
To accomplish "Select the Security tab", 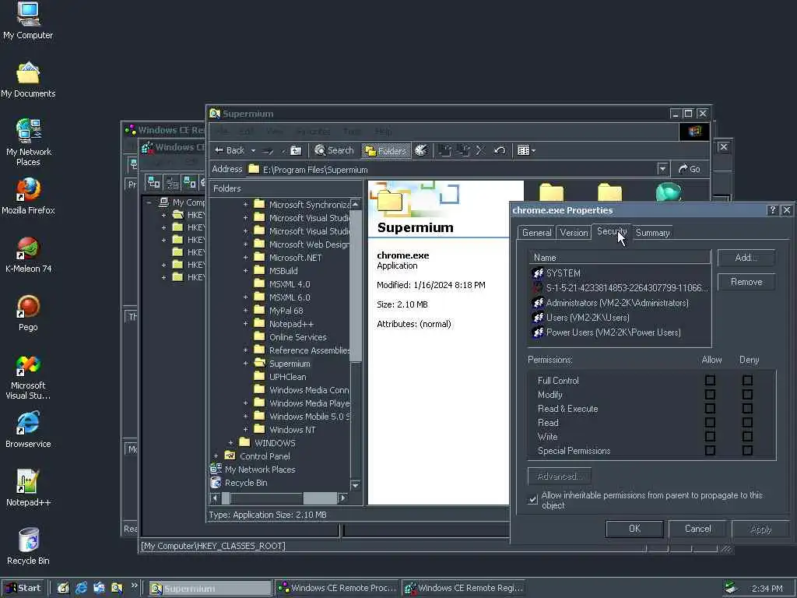I will pyautogui.click(x=612, y=231).
